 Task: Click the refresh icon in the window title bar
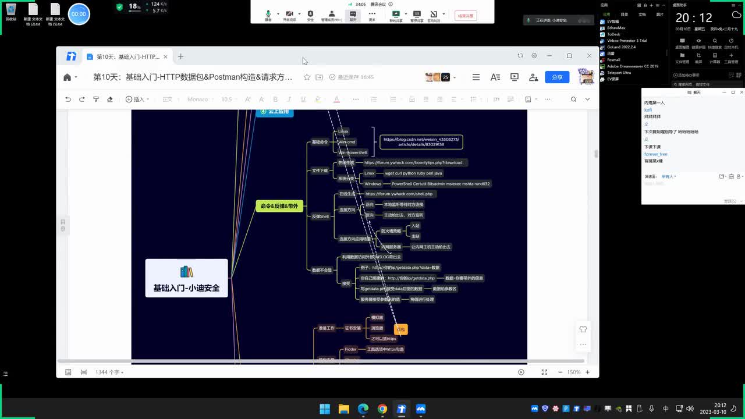coord(520,56)
